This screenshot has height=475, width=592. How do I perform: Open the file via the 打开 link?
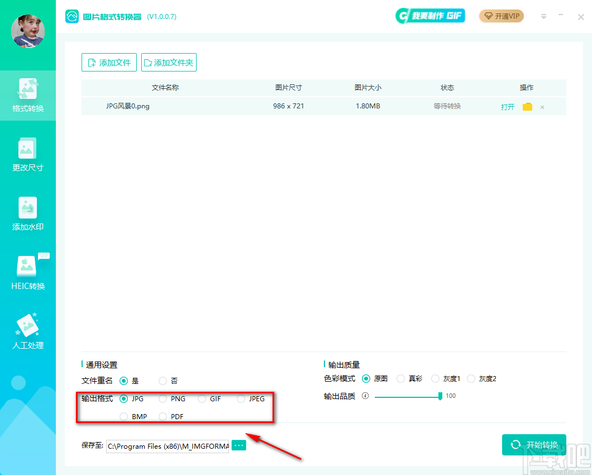(507, 106)
